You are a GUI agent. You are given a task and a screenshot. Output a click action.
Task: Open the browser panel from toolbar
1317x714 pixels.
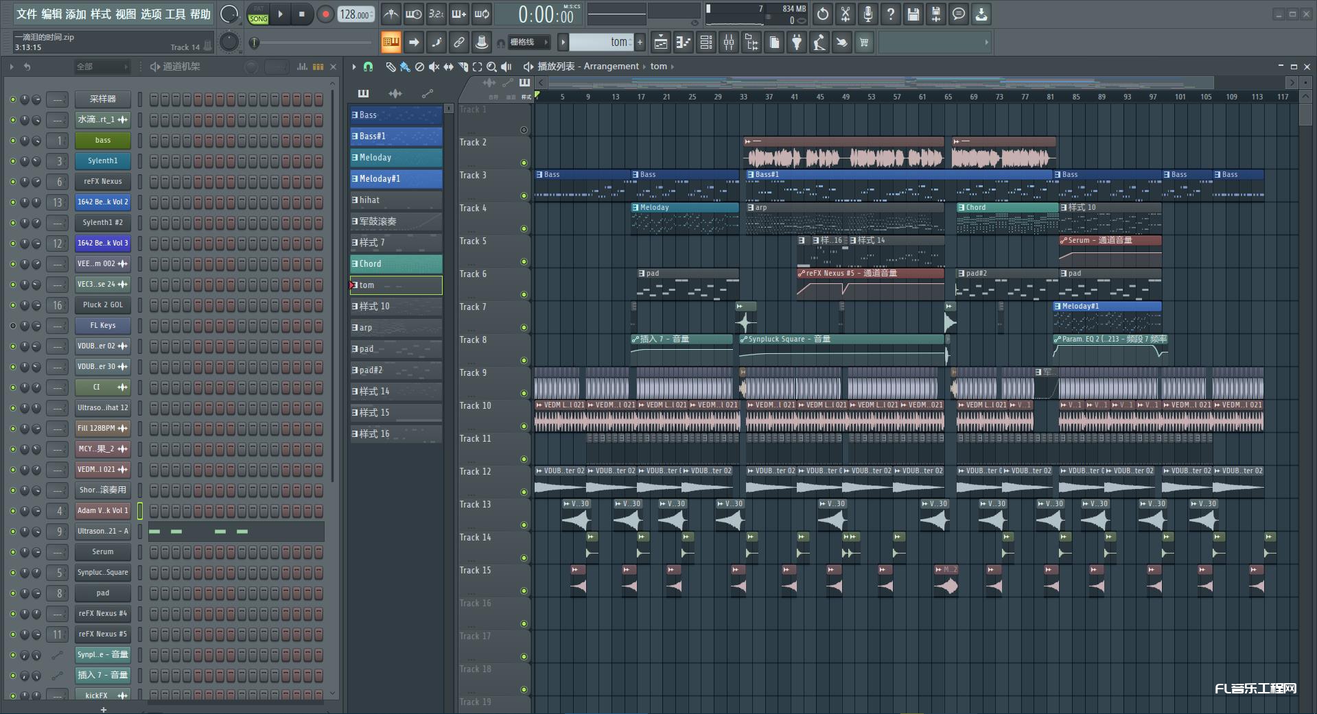[x=751, y=43]
